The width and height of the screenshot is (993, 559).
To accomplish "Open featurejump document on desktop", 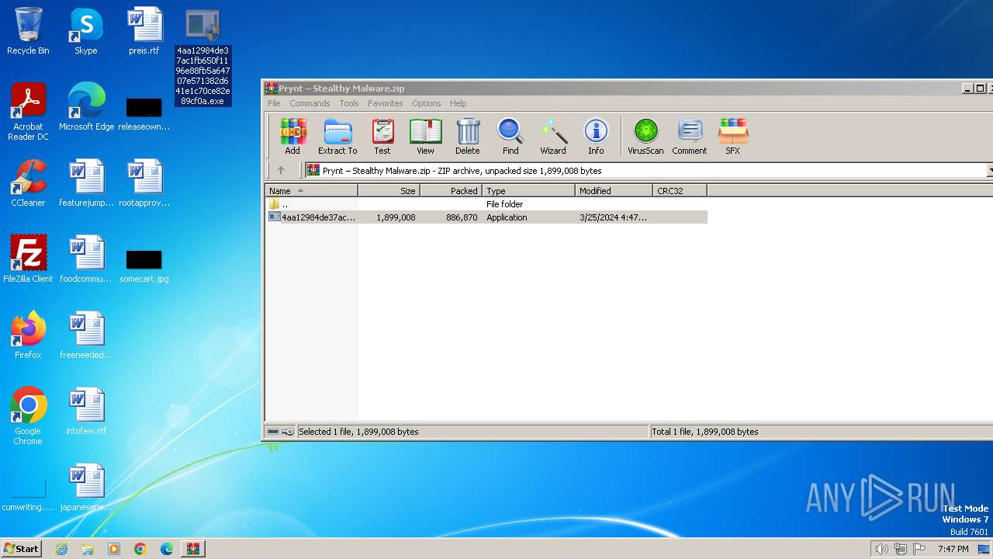I will click(86, 183).
